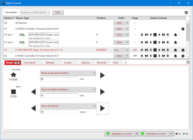Open the Serial Port COM2 connection dropdown
The height and width of the screenshot is (140, 193).
[35, 12]
